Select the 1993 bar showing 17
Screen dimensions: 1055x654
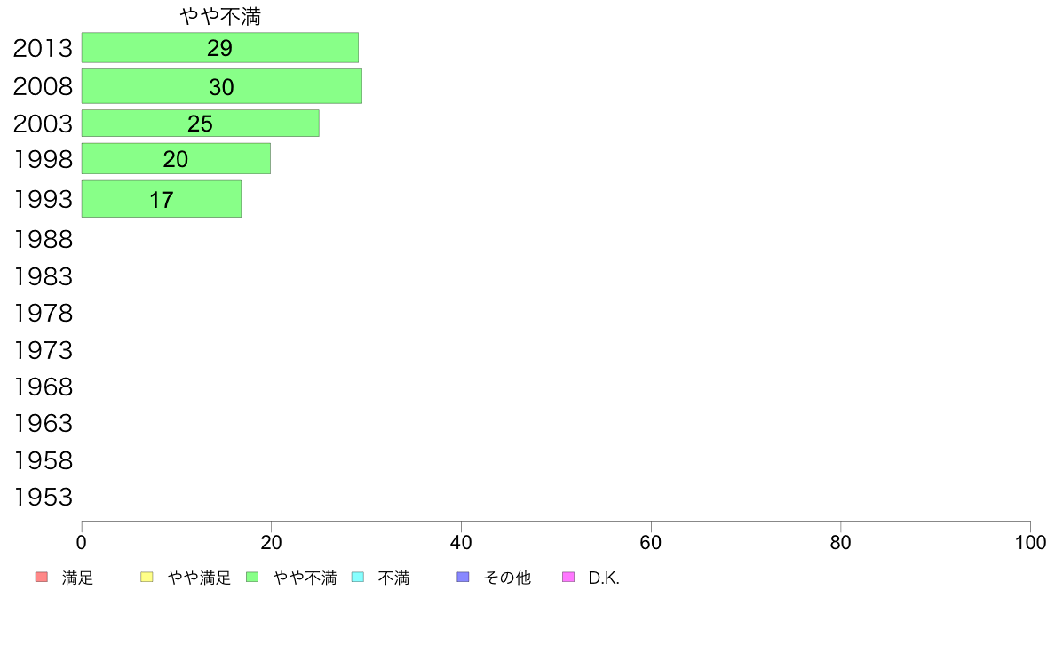(x=162, y=199)
